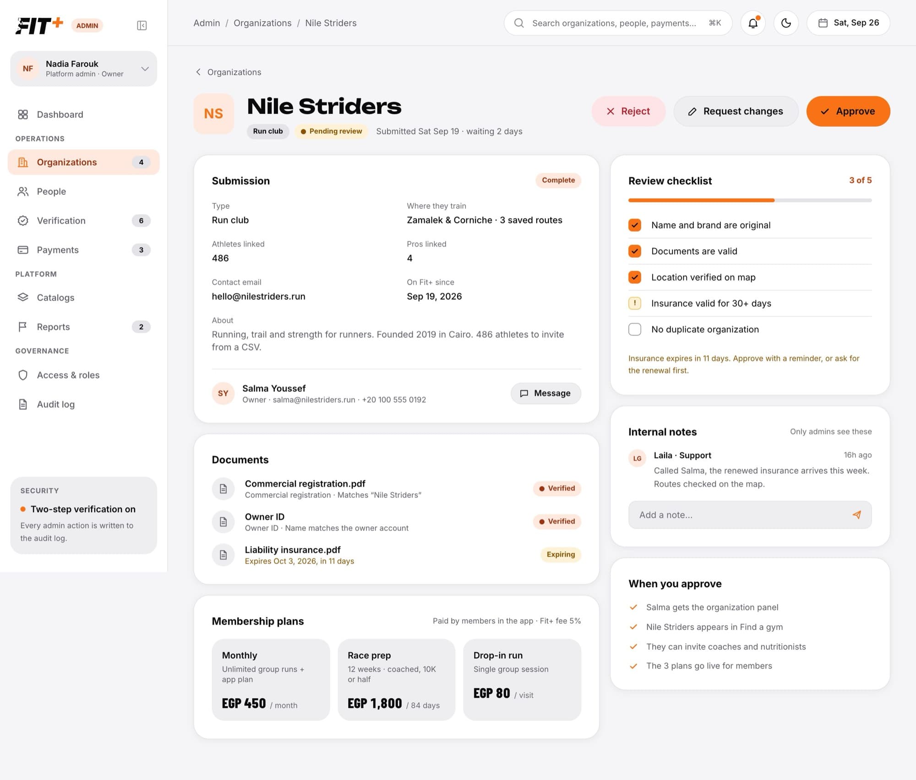Image resolution: width=916 pixels, height=780 pixels.
Task: Click the Verification badge icon
Action: (x=23, y=221)
